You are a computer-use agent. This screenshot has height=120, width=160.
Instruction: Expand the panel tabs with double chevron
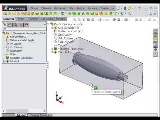click(45, 25)
